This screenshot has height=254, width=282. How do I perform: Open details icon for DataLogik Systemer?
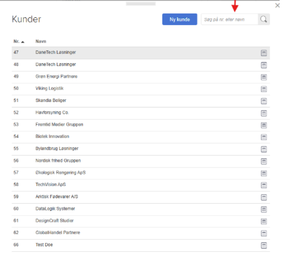coord(264,209)
